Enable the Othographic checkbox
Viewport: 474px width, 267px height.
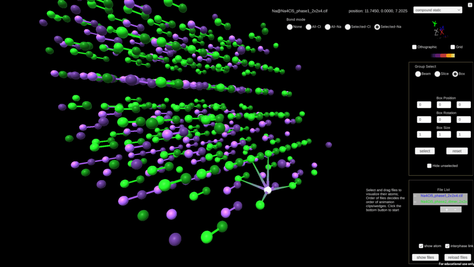pos(415,47)
